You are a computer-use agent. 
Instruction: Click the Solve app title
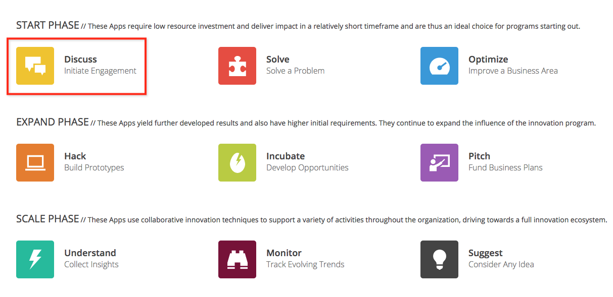pos(278,60)
